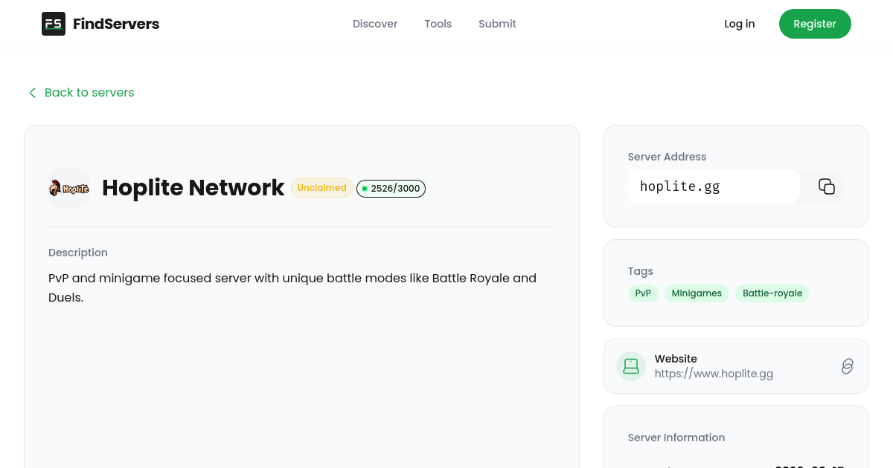Click the back arrow chevron icon
The height and width of the screenshot is (468, 893).
[32, 93]
